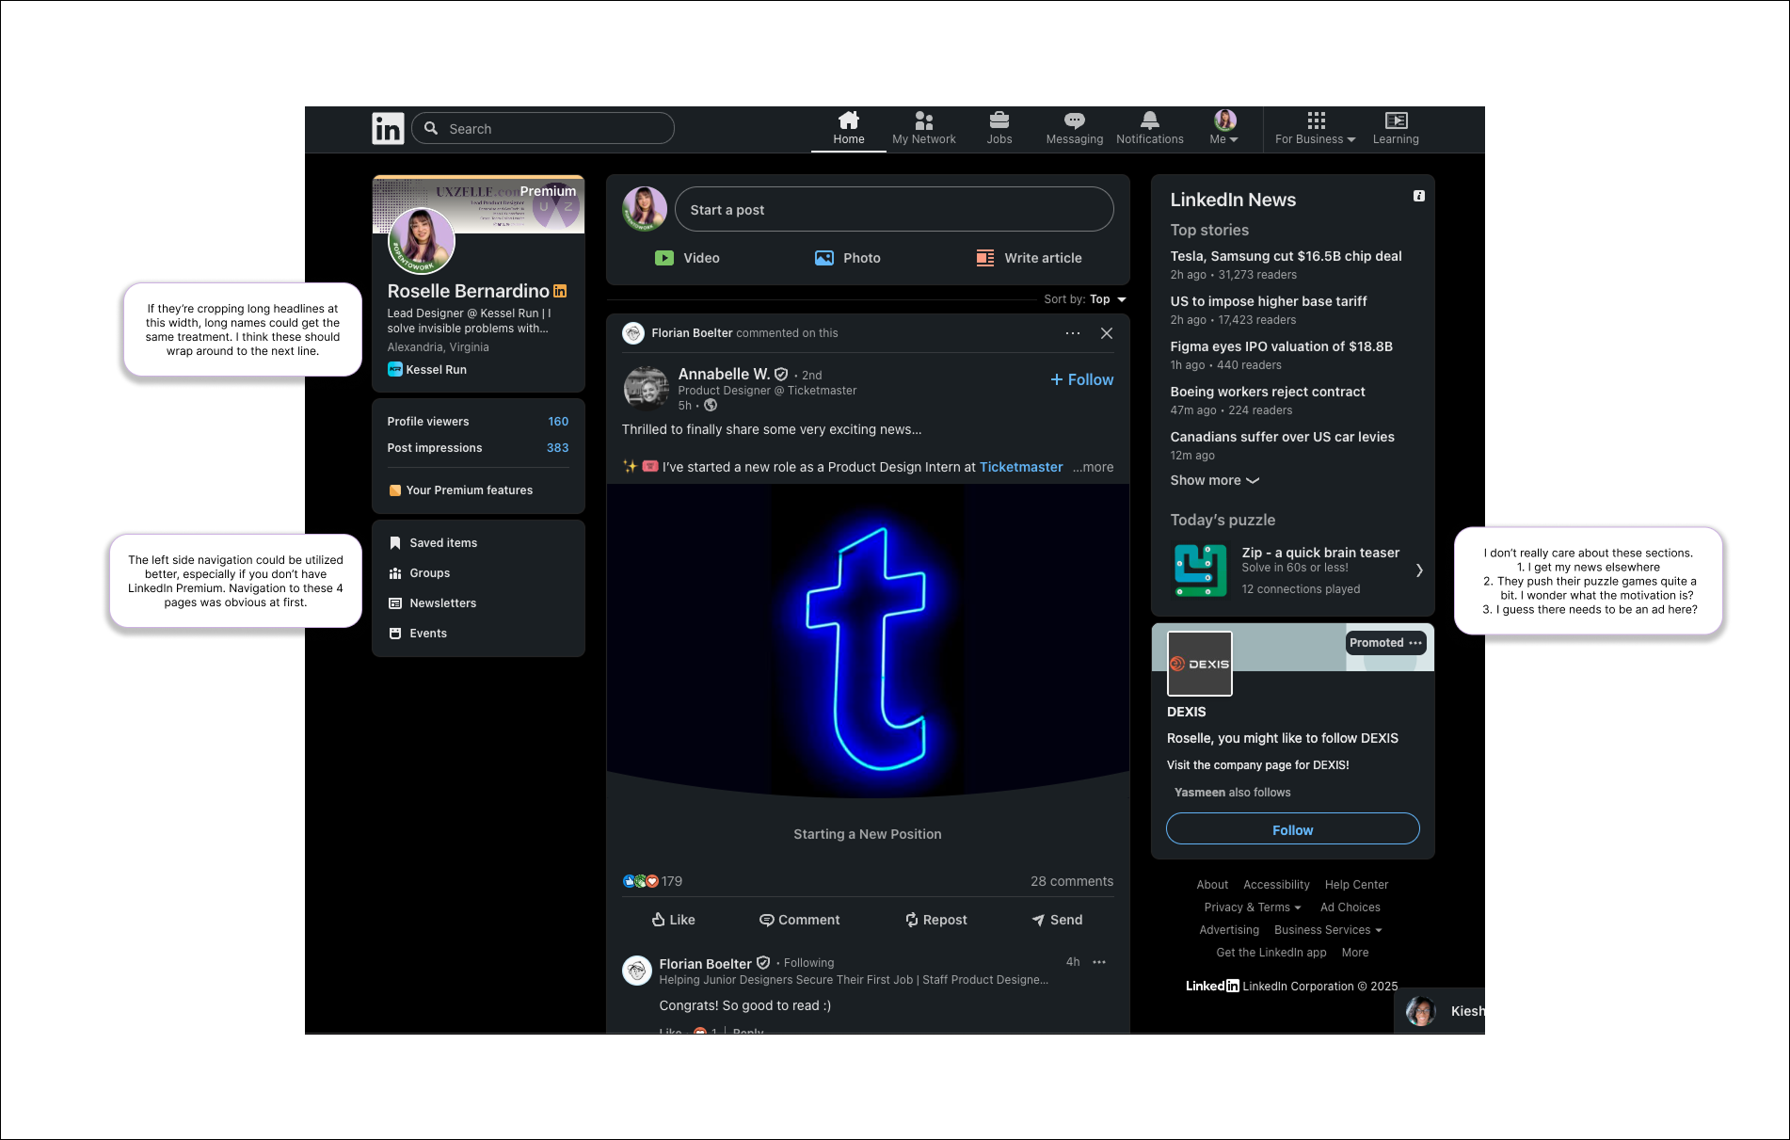Image resolution: width=1790 pixels, height=1140 pixels.
Task: Dismiss the post with the X icon
Action: point(1107,333)
